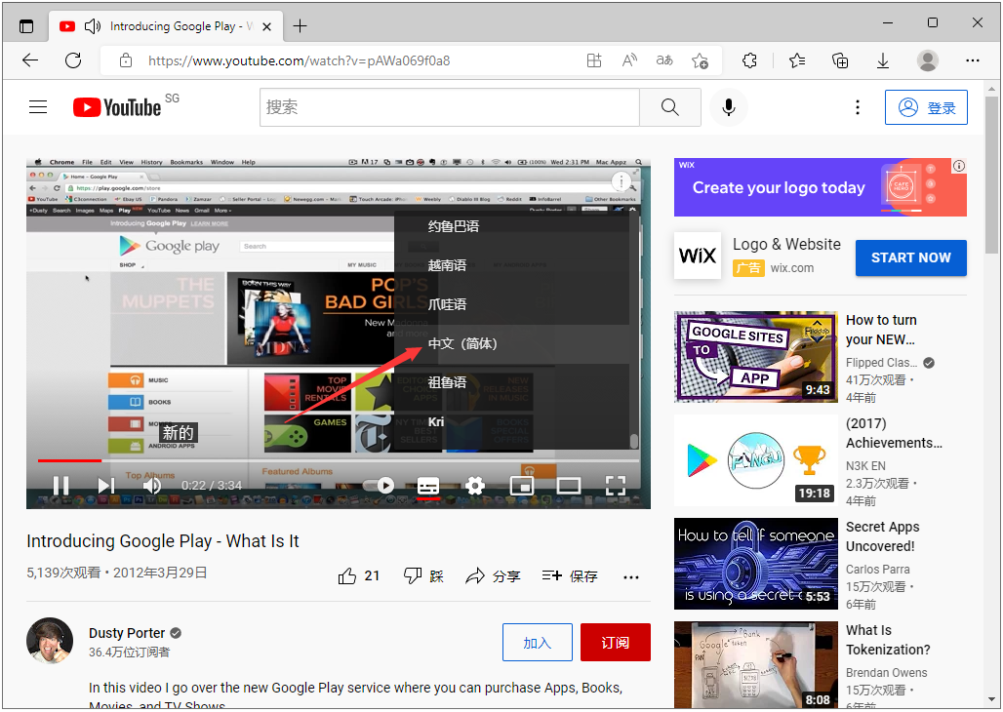The image size is (1003, 712).
Task: Pause the video
Action: (60, 486)
